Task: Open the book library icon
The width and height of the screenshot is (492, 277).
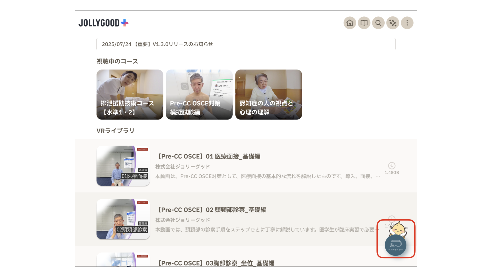Action: tap(364, 23)
